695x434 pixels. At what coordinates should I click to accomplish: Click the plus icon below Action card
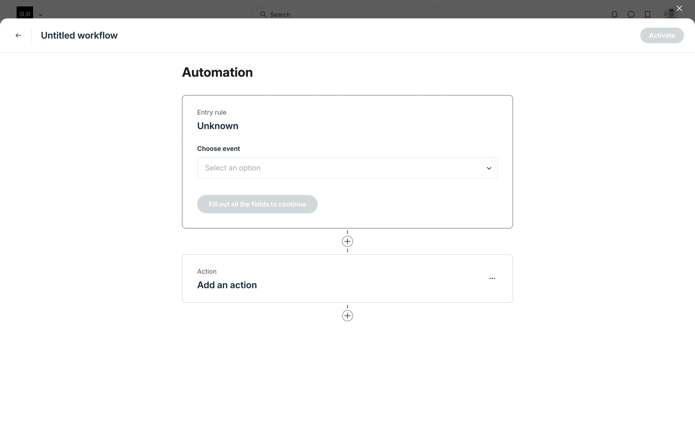pyautogui.click(x=347, y=316)
